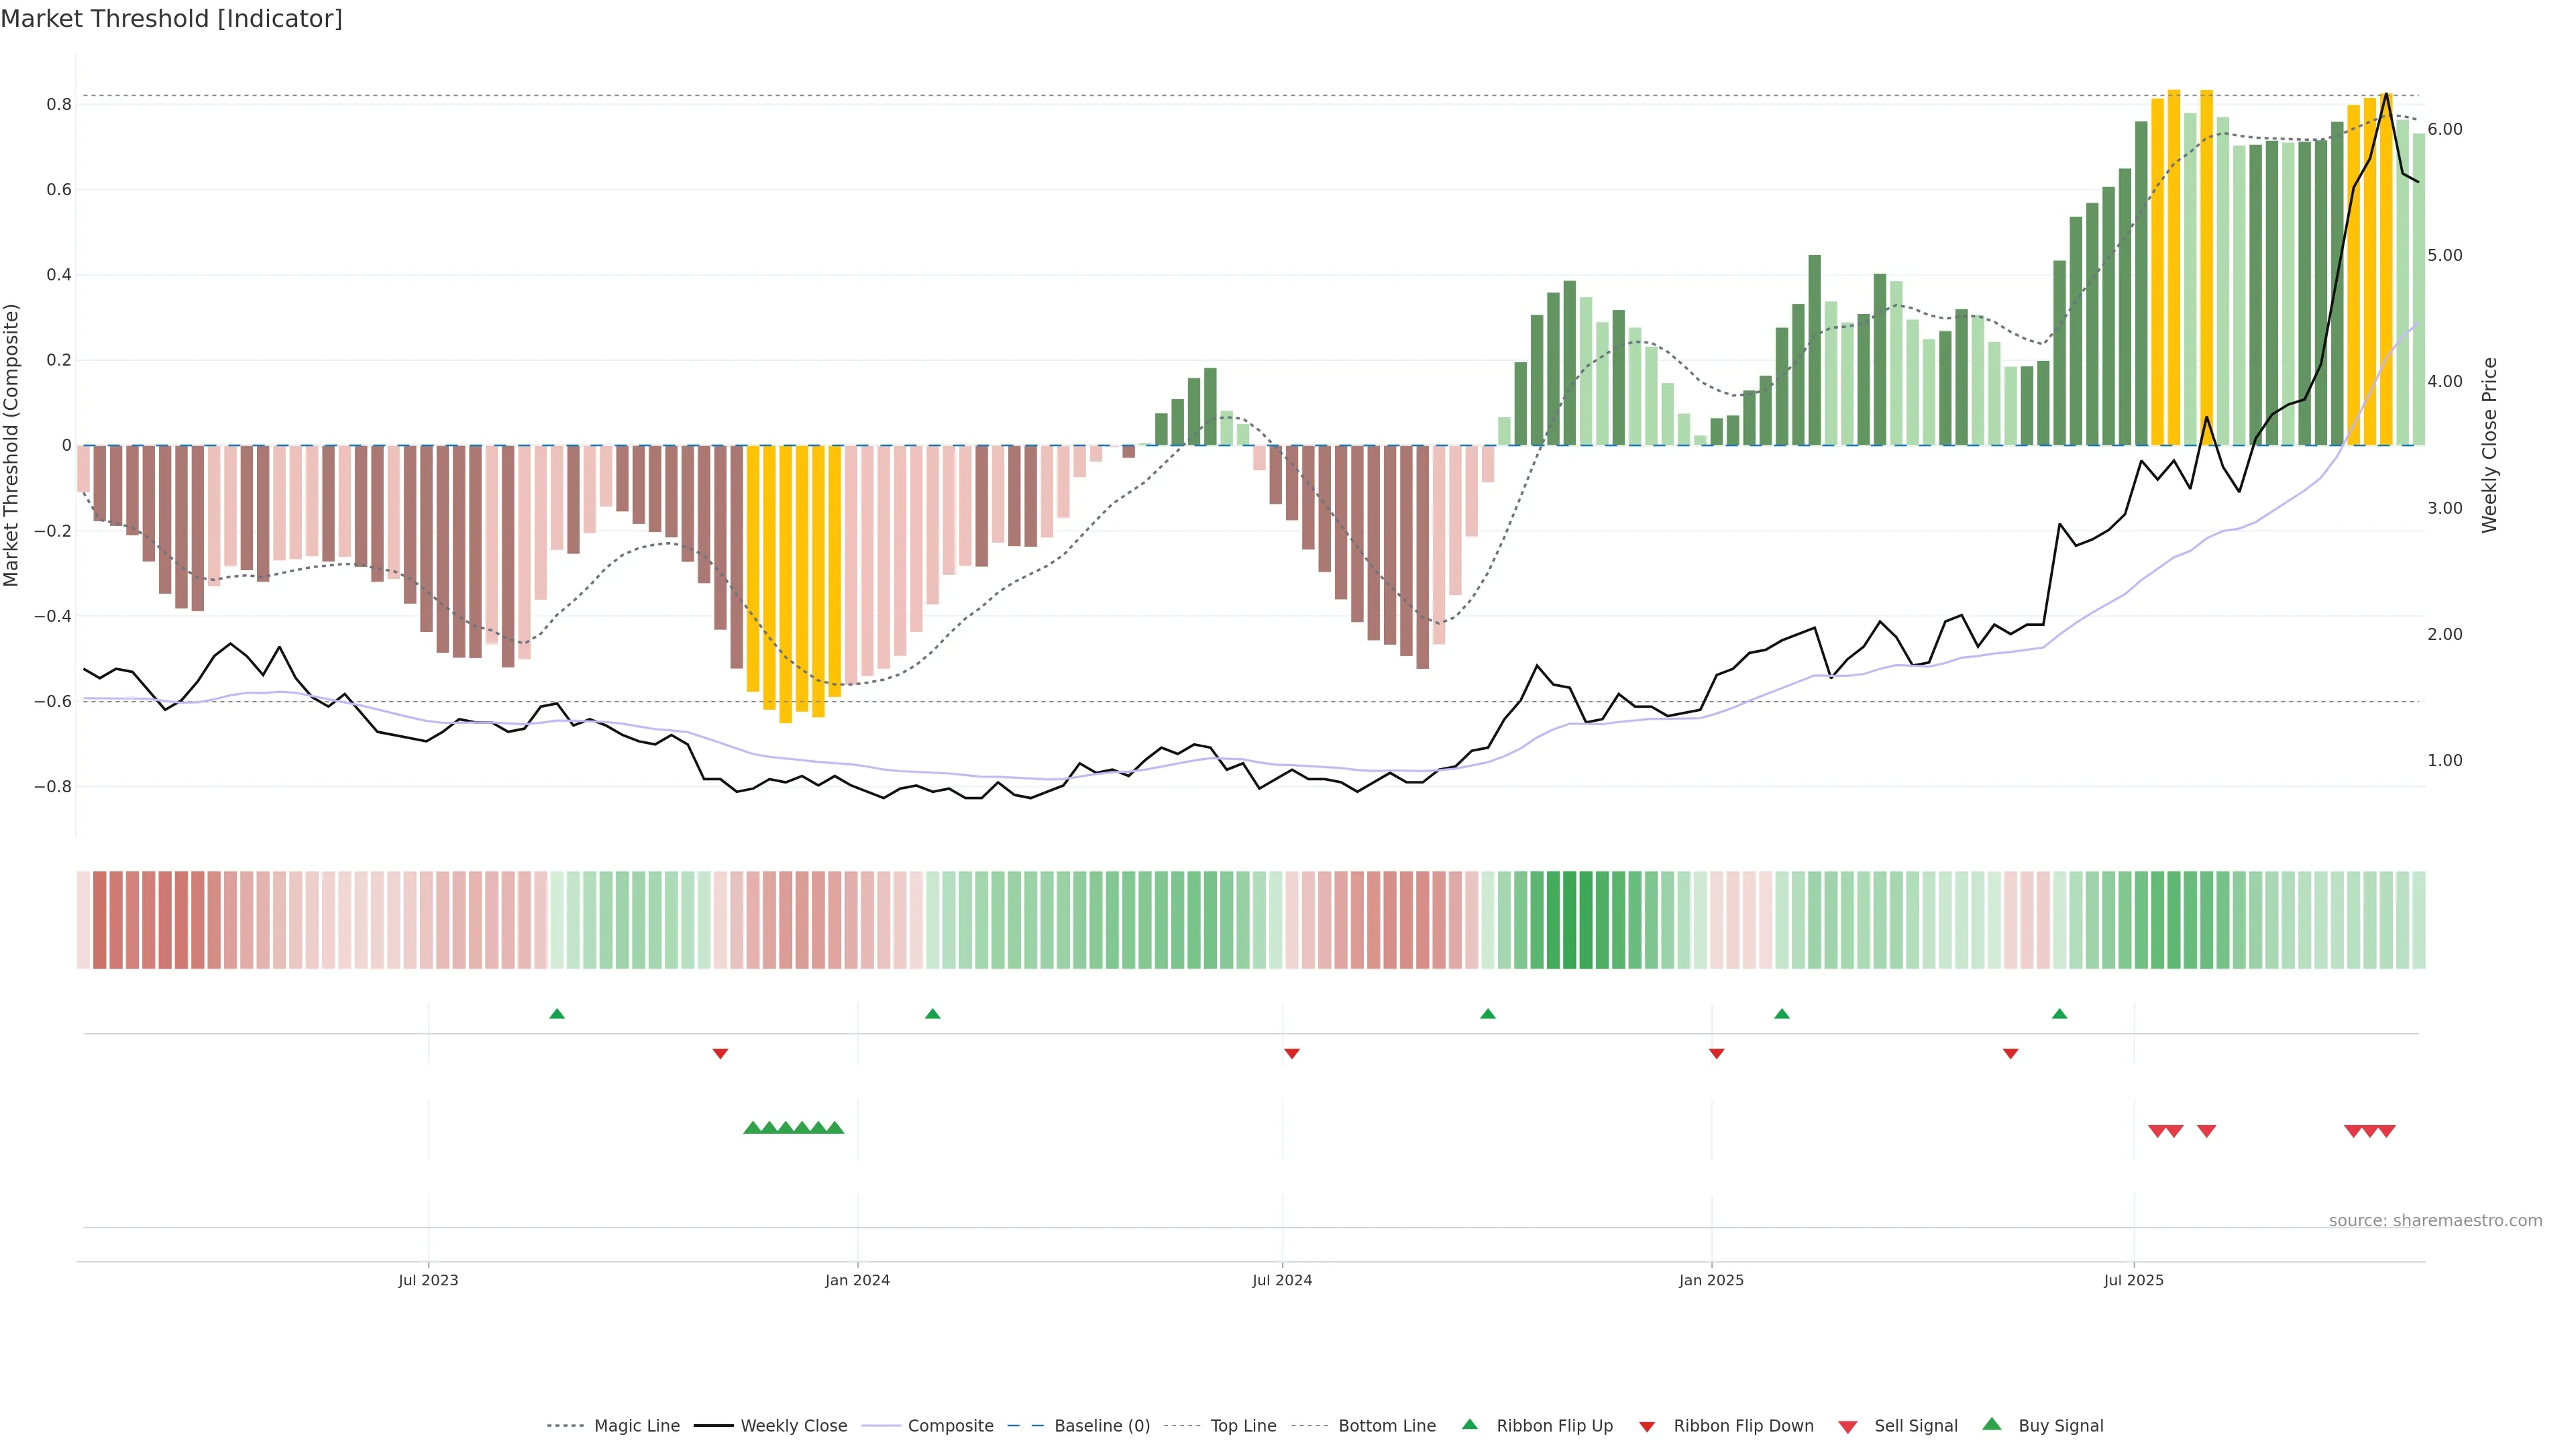Click the Buy Signal legend triangle
The height and width of the screenshot is (1449, 2576).
1991,1424
